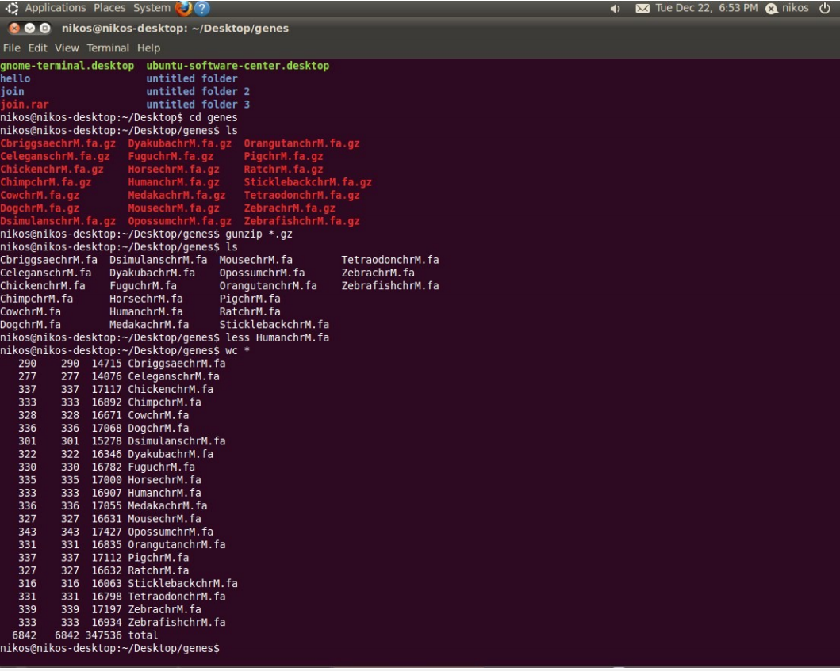Click the Ubuntu logo in the top panel
840x671 pixels.
(x=12, y=9)
